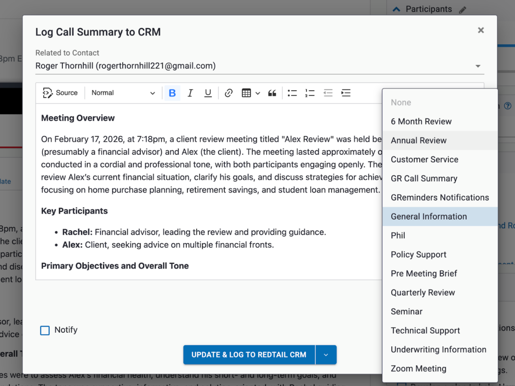515x386 pixels.
Task: Switch editor to Source view
Action: tap(60, 93)
